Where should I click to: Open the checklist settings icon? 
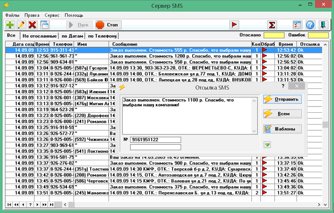(297, 25)
